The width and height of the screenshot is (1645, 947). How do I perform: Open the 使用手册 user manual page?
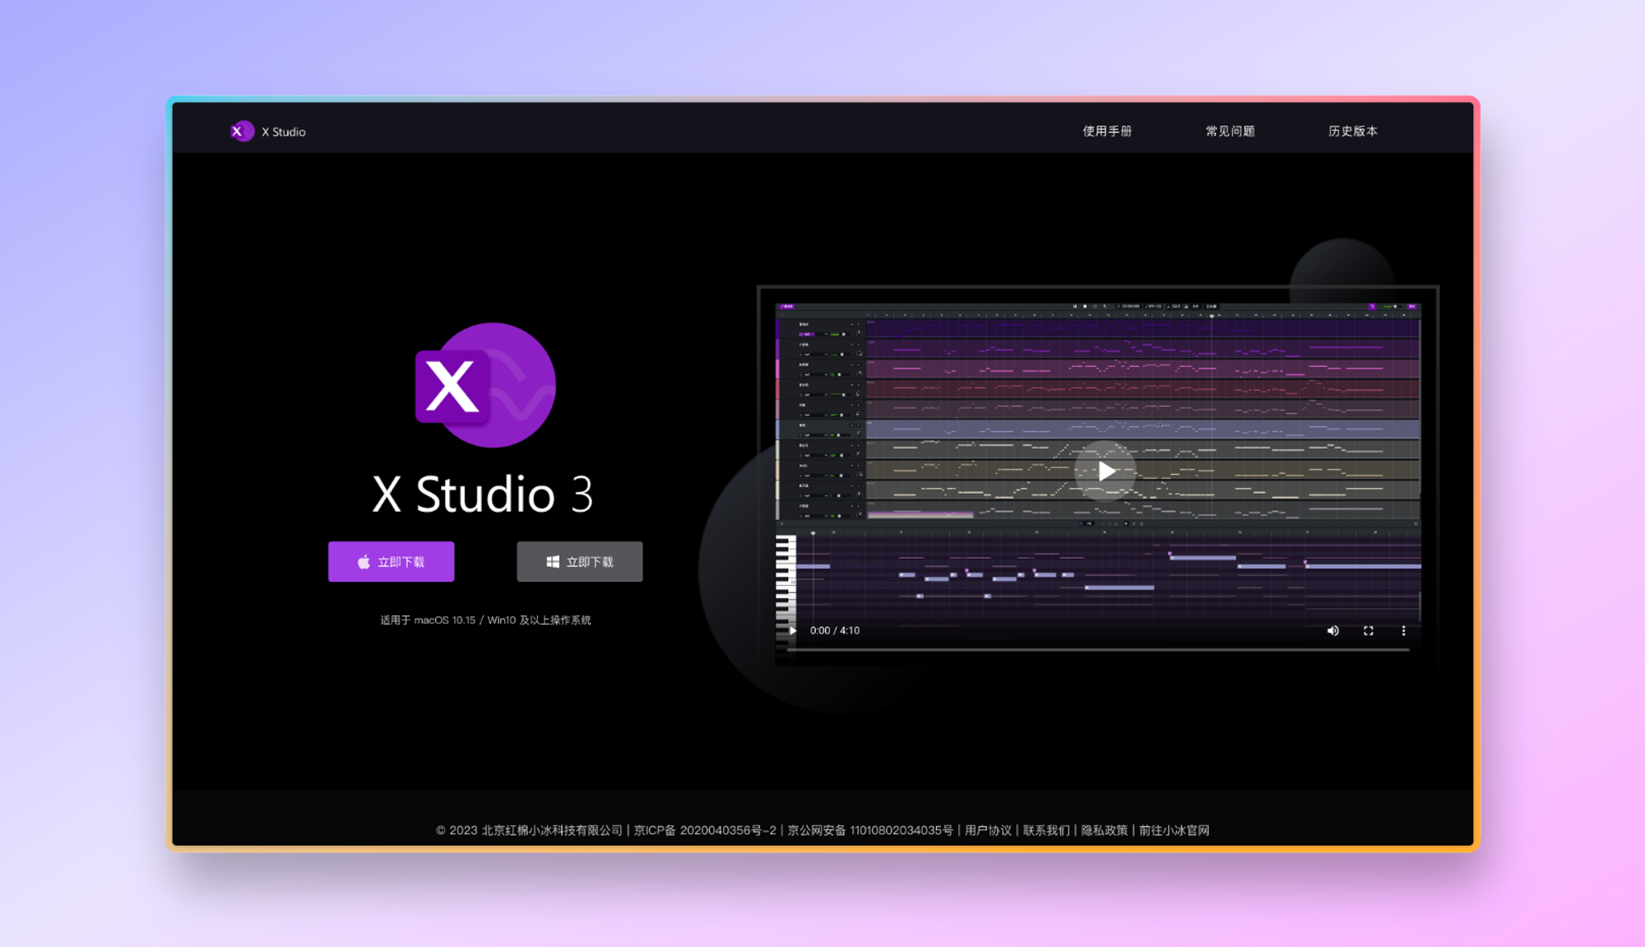click(x=1107, y=131)
